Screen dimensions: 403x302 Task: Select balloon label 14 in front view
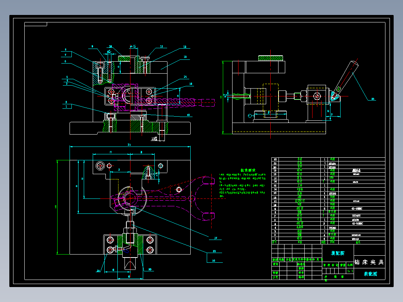(185, 77)
